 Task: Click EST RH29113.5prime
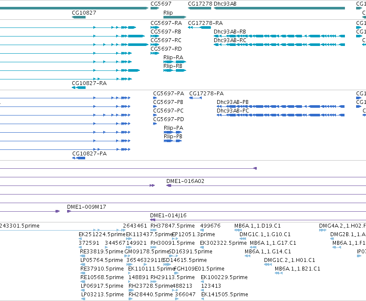[172, 277]
